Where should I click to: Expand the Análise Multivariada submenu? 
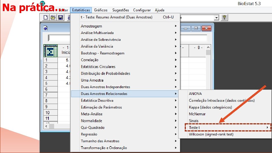[126, 33]
